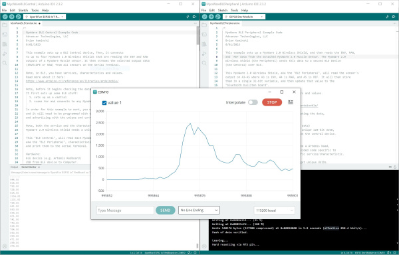Switch to the Output tab in Central window

[14, 167]
